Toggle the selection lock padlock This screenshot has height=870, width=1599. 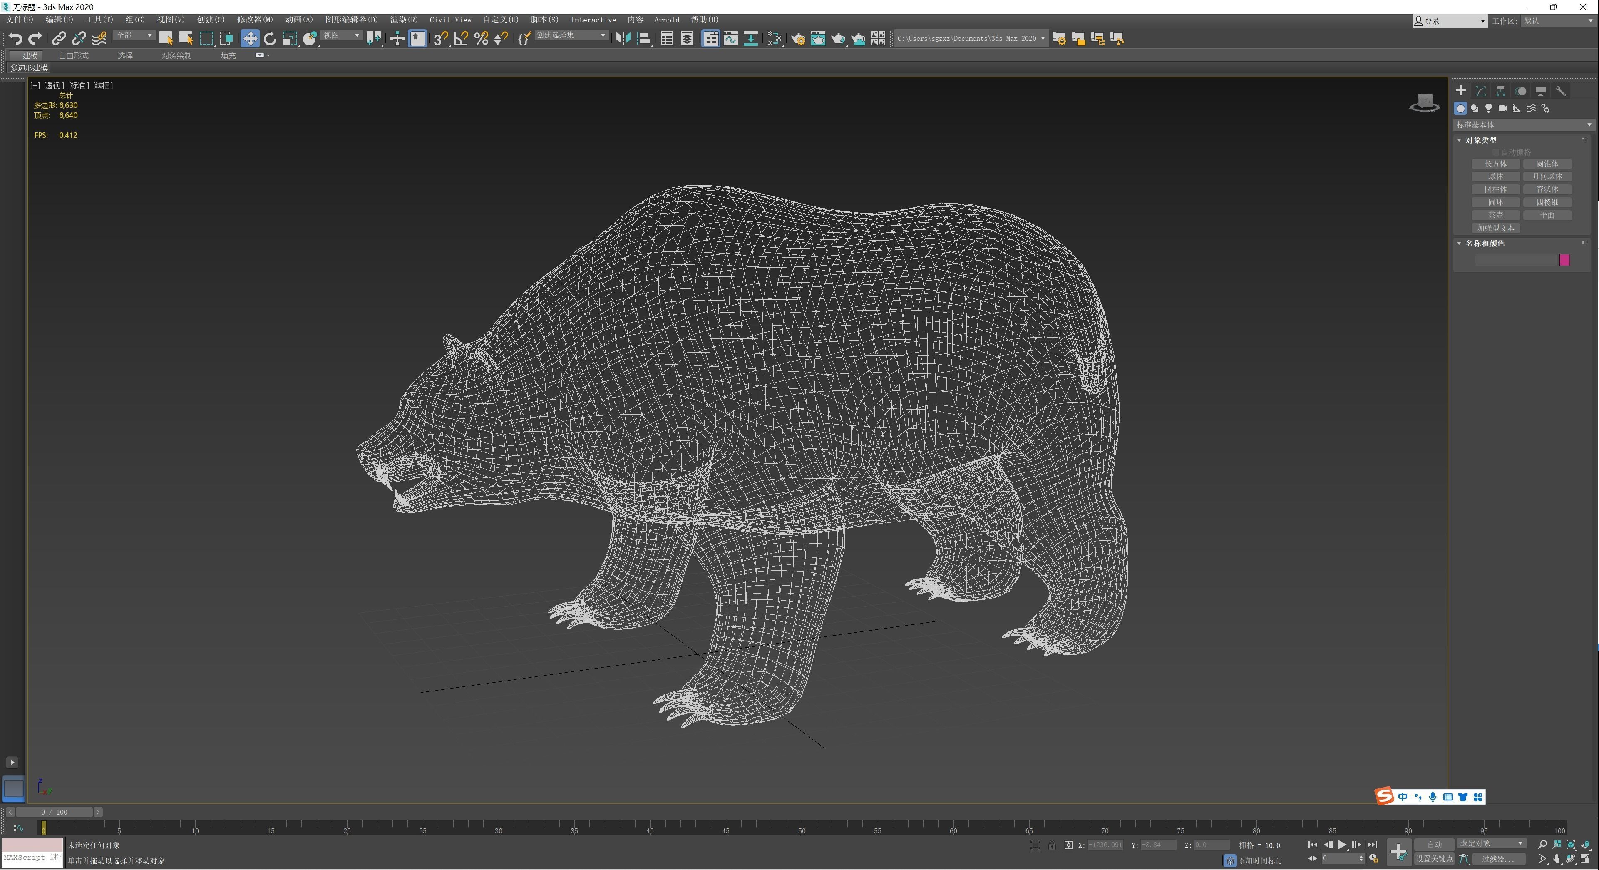click(x=1052, y=845)
